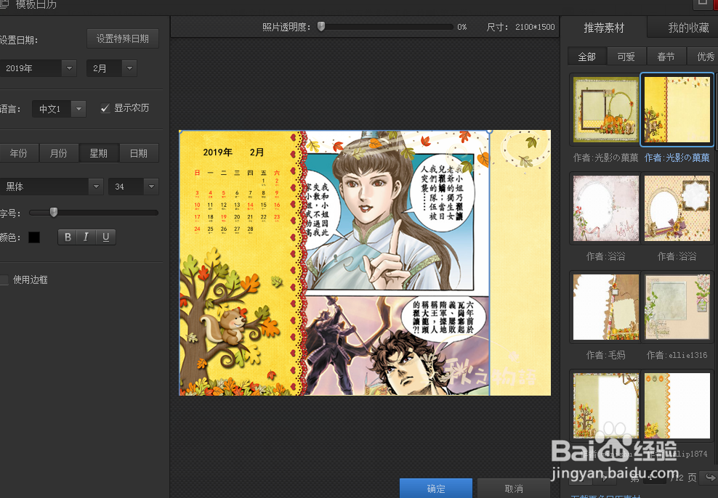Switch to the 年份 tab
The image size is (718, 498).
click(18, 153)
